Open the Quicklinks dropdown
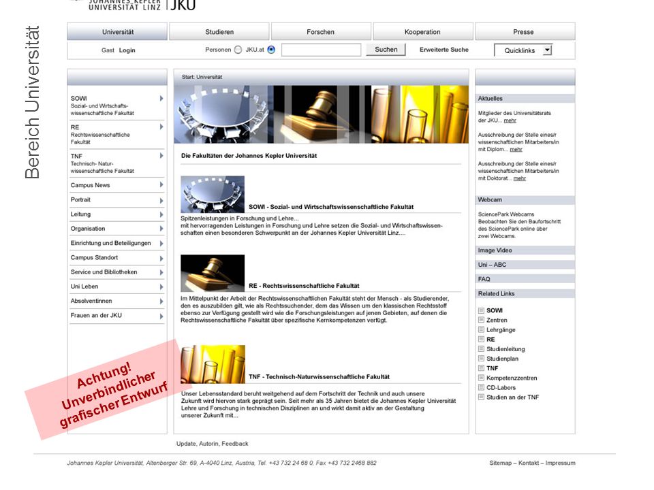Viewport: 654px width, 490px height. [x=523, y=50]
